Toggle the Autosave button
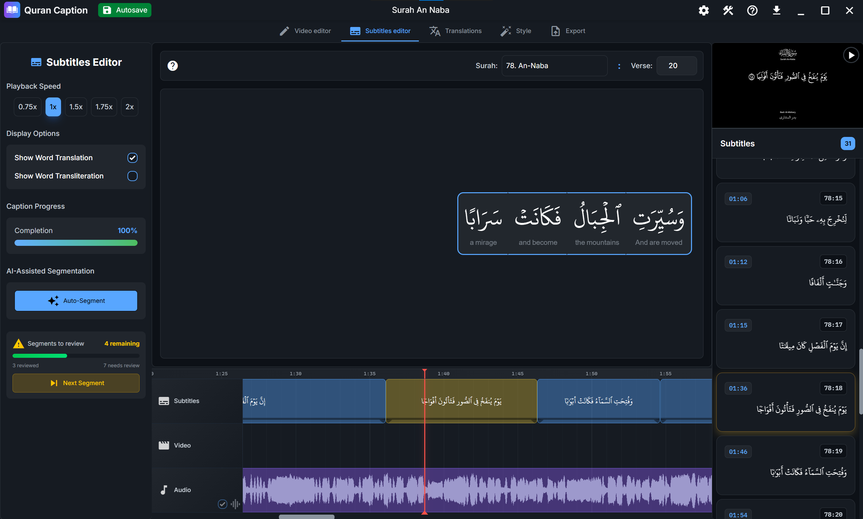 (124, 10)
